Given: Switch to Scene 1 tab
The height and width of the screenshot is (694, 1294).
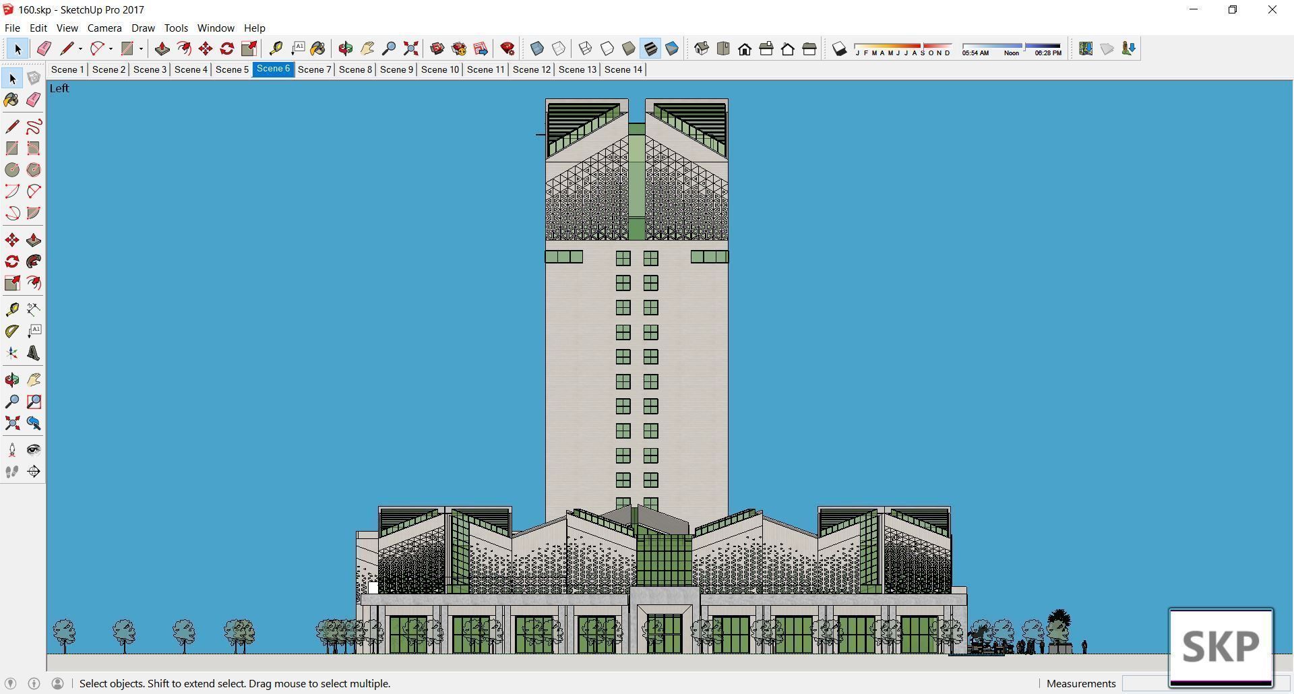Looking at the screenshot, I should pos(67,69).
